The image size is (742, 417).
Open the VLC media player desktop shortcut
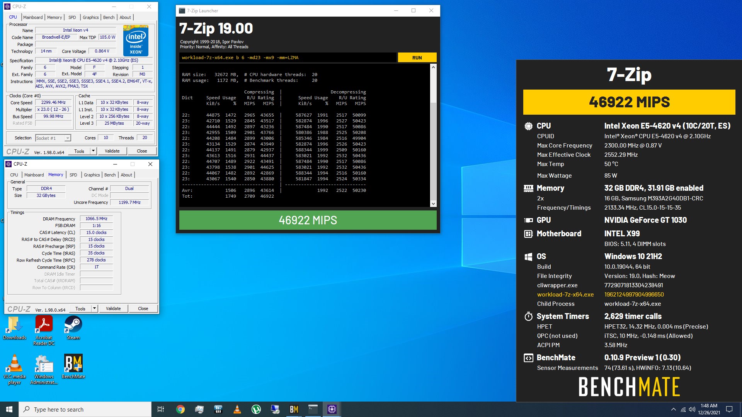(14, 370)
